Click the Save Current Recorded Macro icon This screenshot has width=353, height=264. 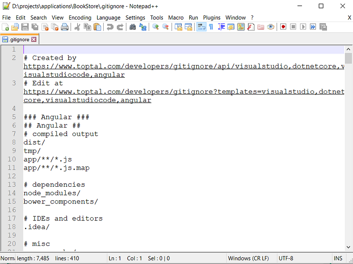(x=323, y=27)
